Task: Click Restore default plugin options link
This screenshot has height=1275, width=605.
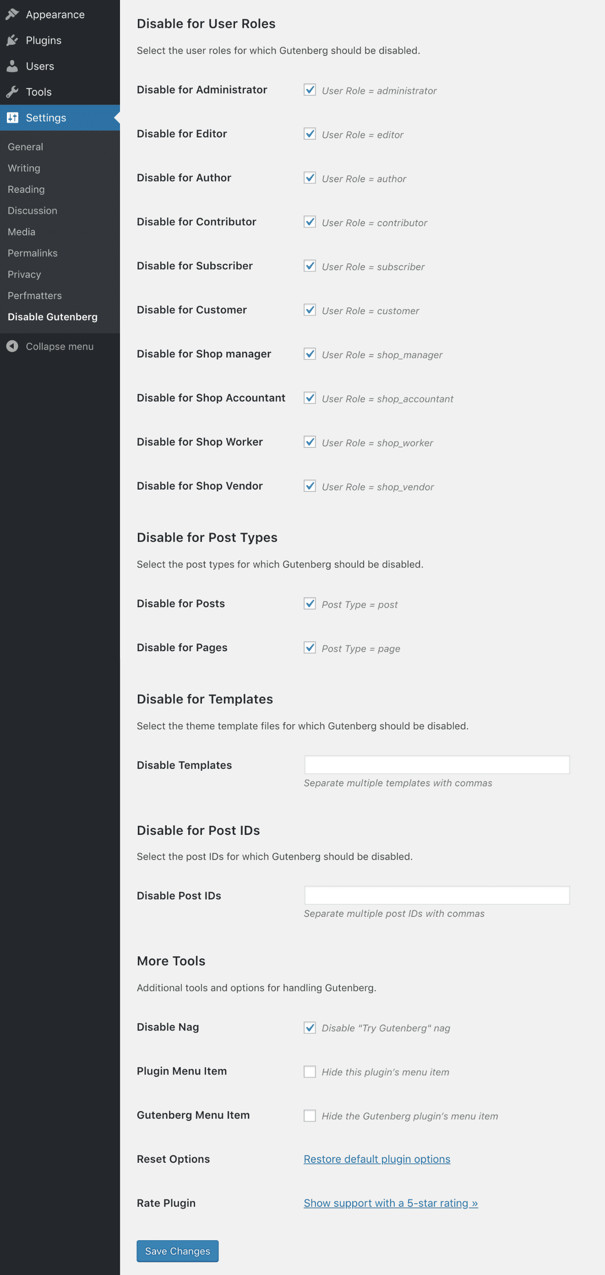Action: (377, 1159)
